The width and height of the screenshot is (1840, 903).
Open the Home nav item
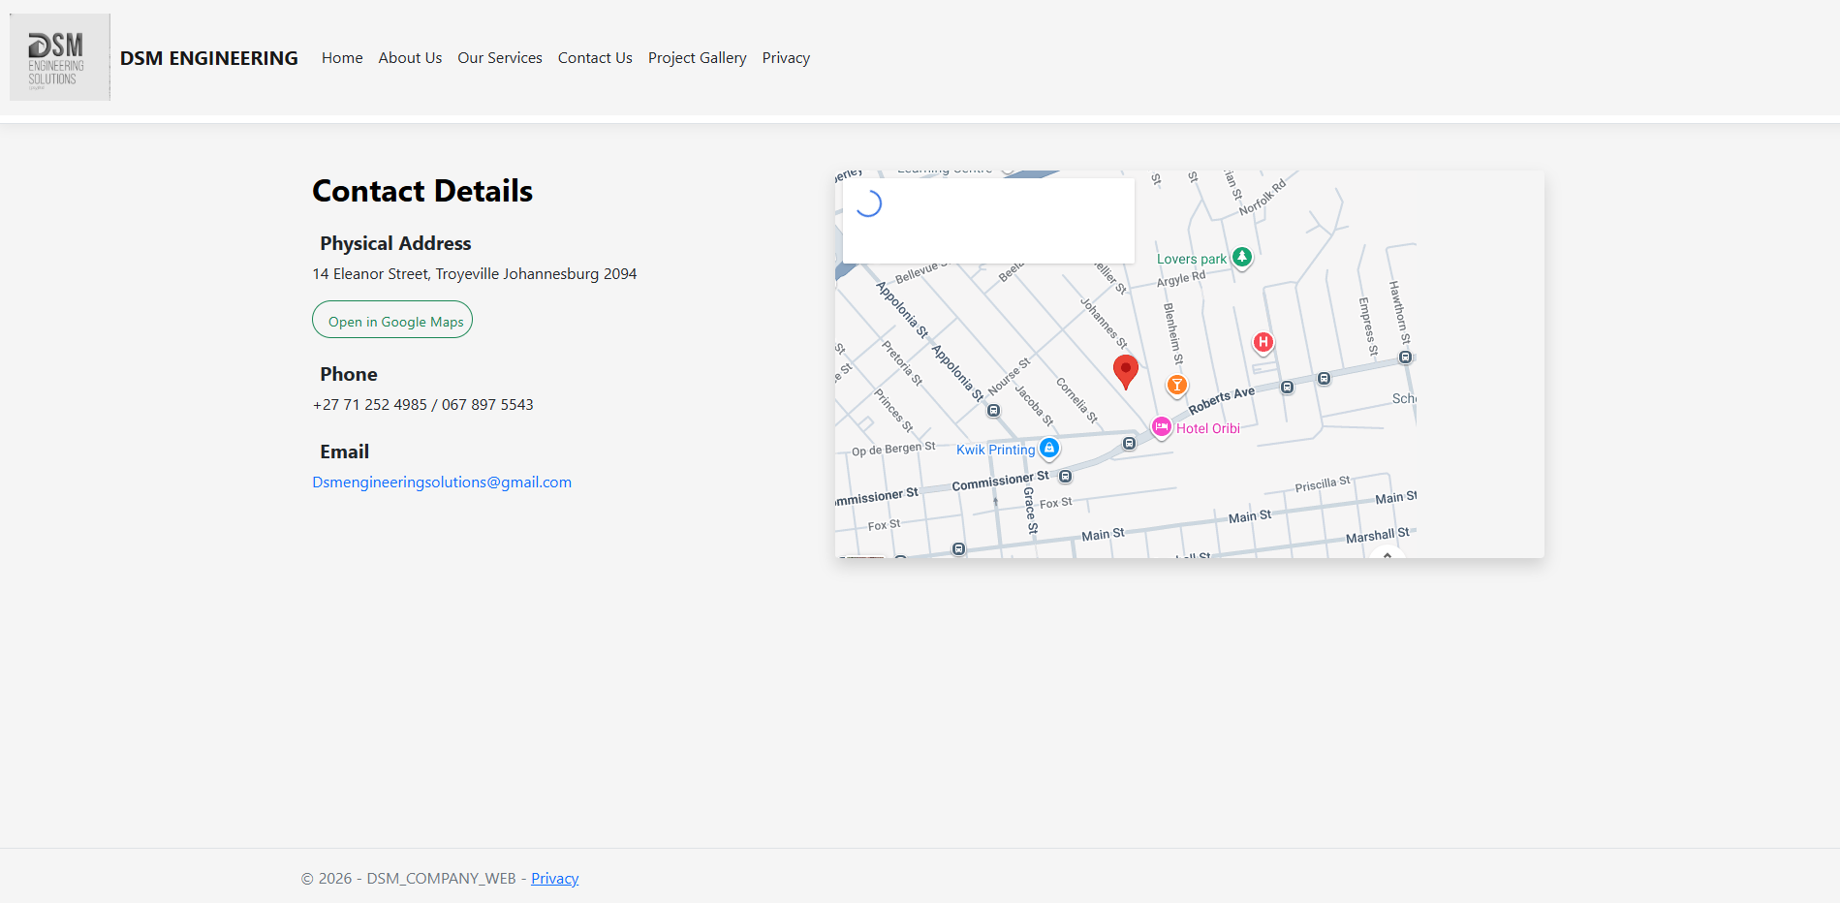pos(342,58)
